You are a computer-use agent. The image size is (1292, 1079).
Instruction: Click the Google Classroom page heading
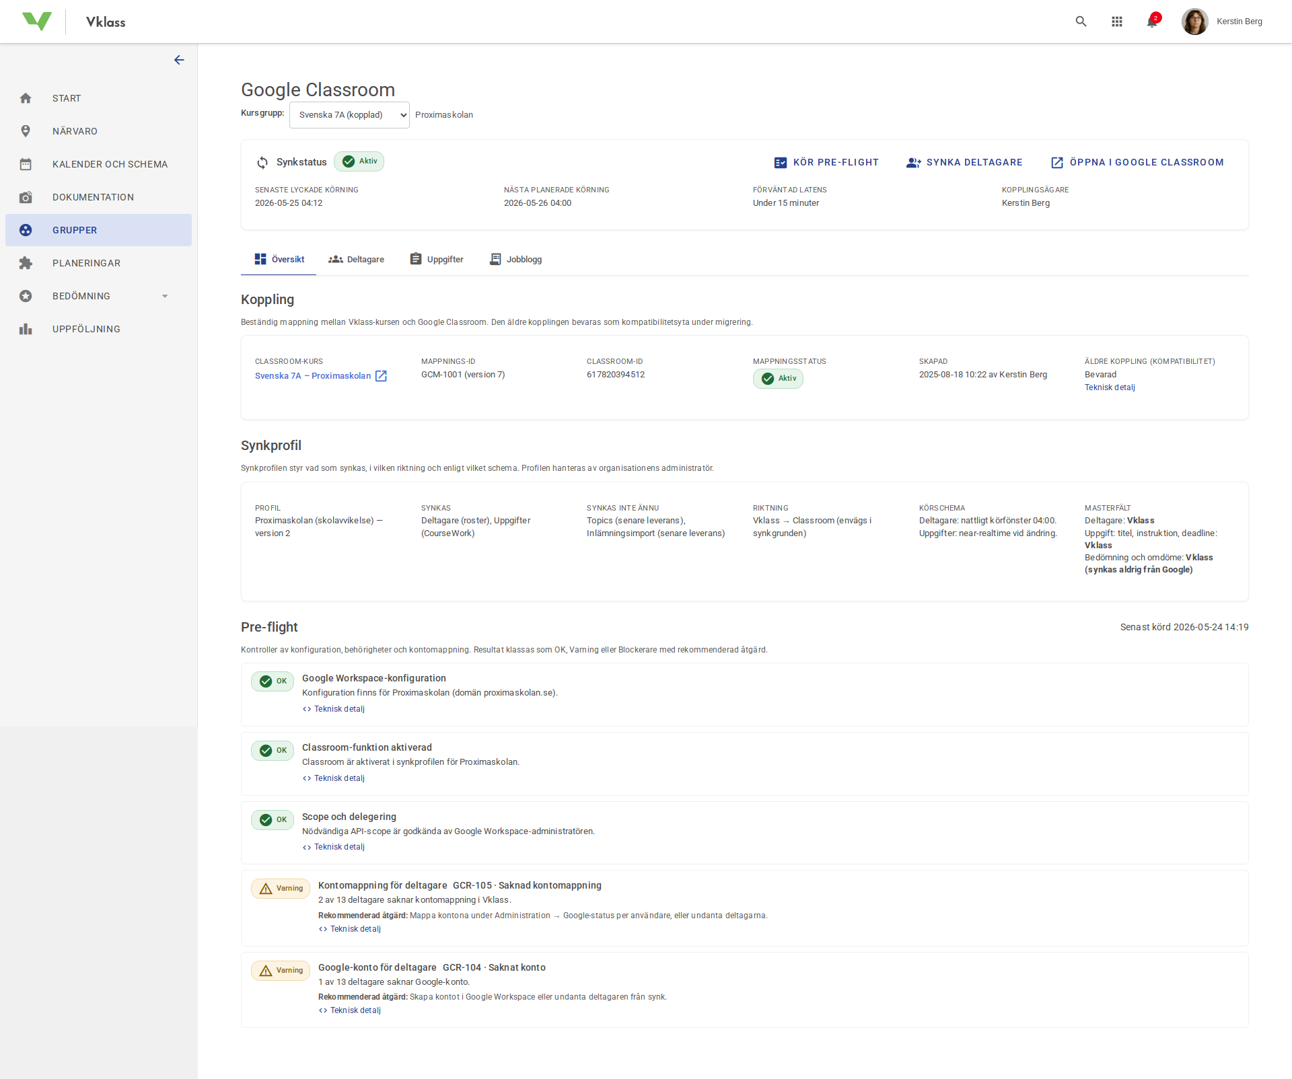tap(318, 89)
